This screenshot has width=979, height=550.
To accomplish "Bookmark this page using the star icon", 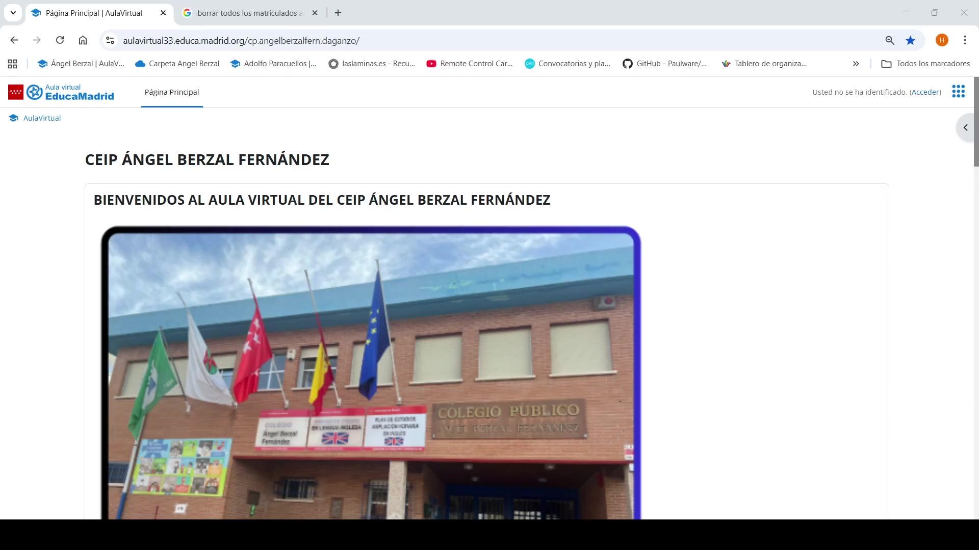I will tap(910, 40).
